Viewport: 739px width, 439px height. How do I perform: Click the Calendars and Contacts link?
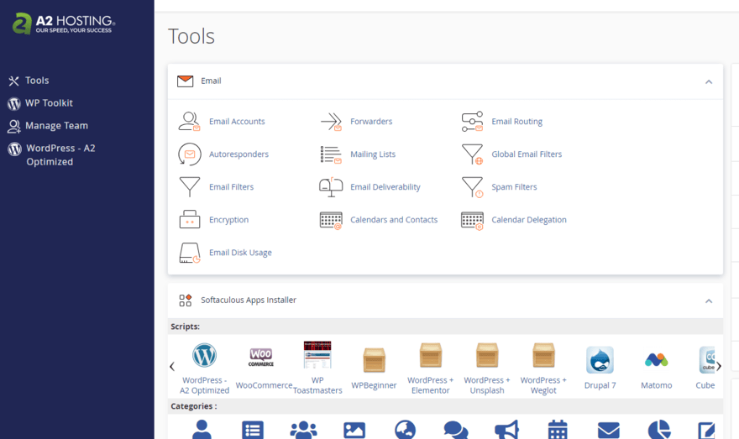394,220
